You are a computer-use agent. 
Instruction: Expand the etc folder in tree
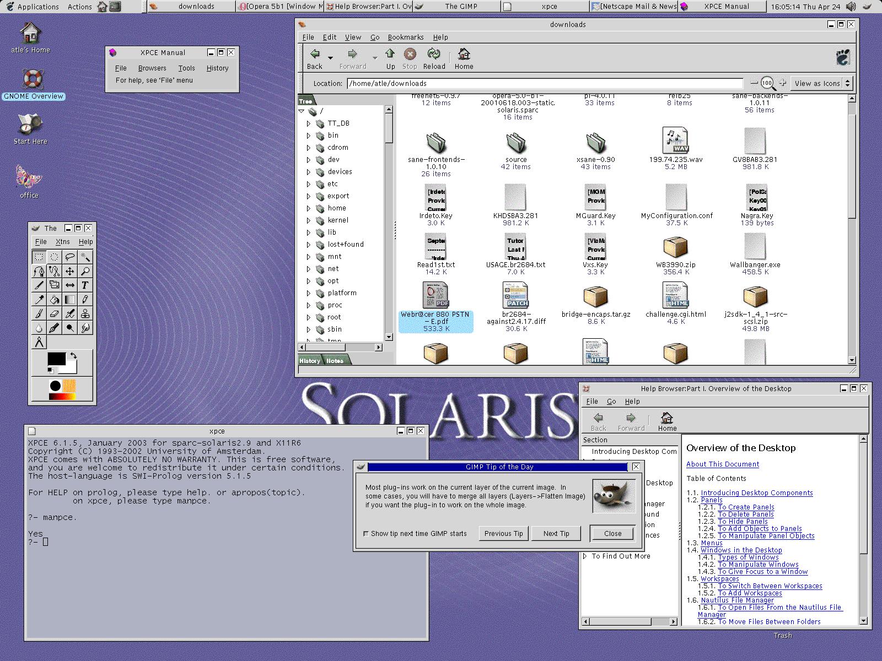click(309, 184)
